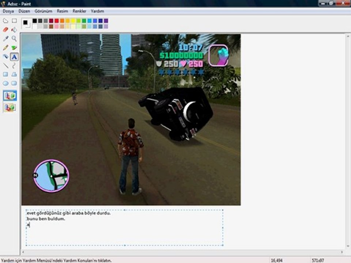Choose the dark green swatch in top row

(x=84, y=21)
